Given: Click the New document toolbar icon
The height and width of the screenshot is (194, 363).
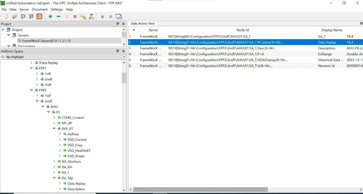Looking at the screenshot, I should click(x=7, y=16).
